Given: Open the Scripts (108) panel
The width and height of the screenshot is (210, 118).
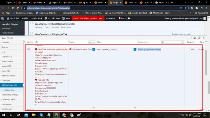Looking at the screenshot, I should pyautogui.click(x=7, y=66).
